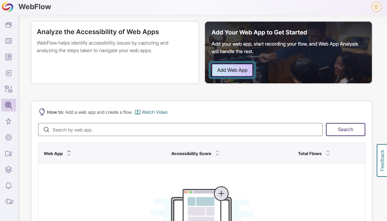This screenshot has width=387, height=221.
Task: Open the workflow checklist icon in sidebar
Action: (9, 89)
